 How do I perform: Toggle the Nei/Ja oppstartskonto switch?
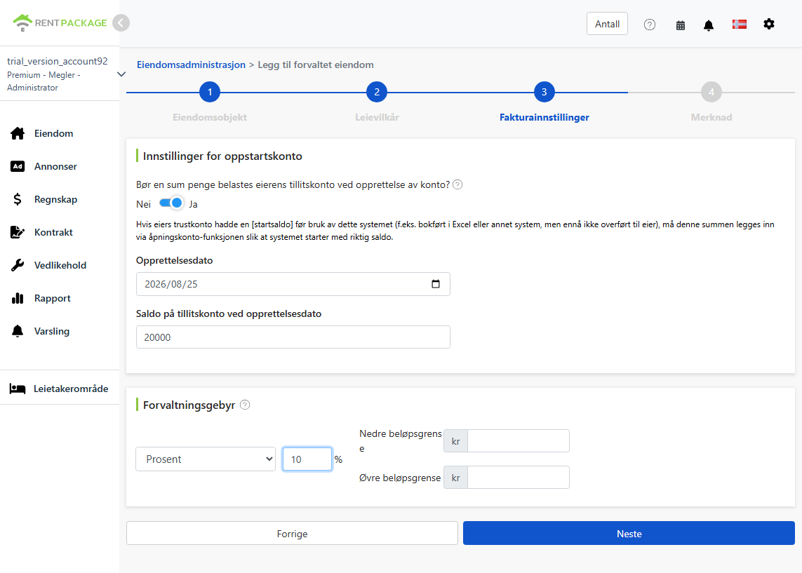pyautogui.click(x=171, y=203)
